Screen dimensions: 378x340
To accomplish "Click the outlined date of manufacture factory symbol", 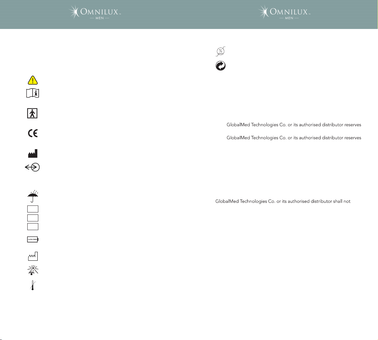I will click(x=33, y=256).
